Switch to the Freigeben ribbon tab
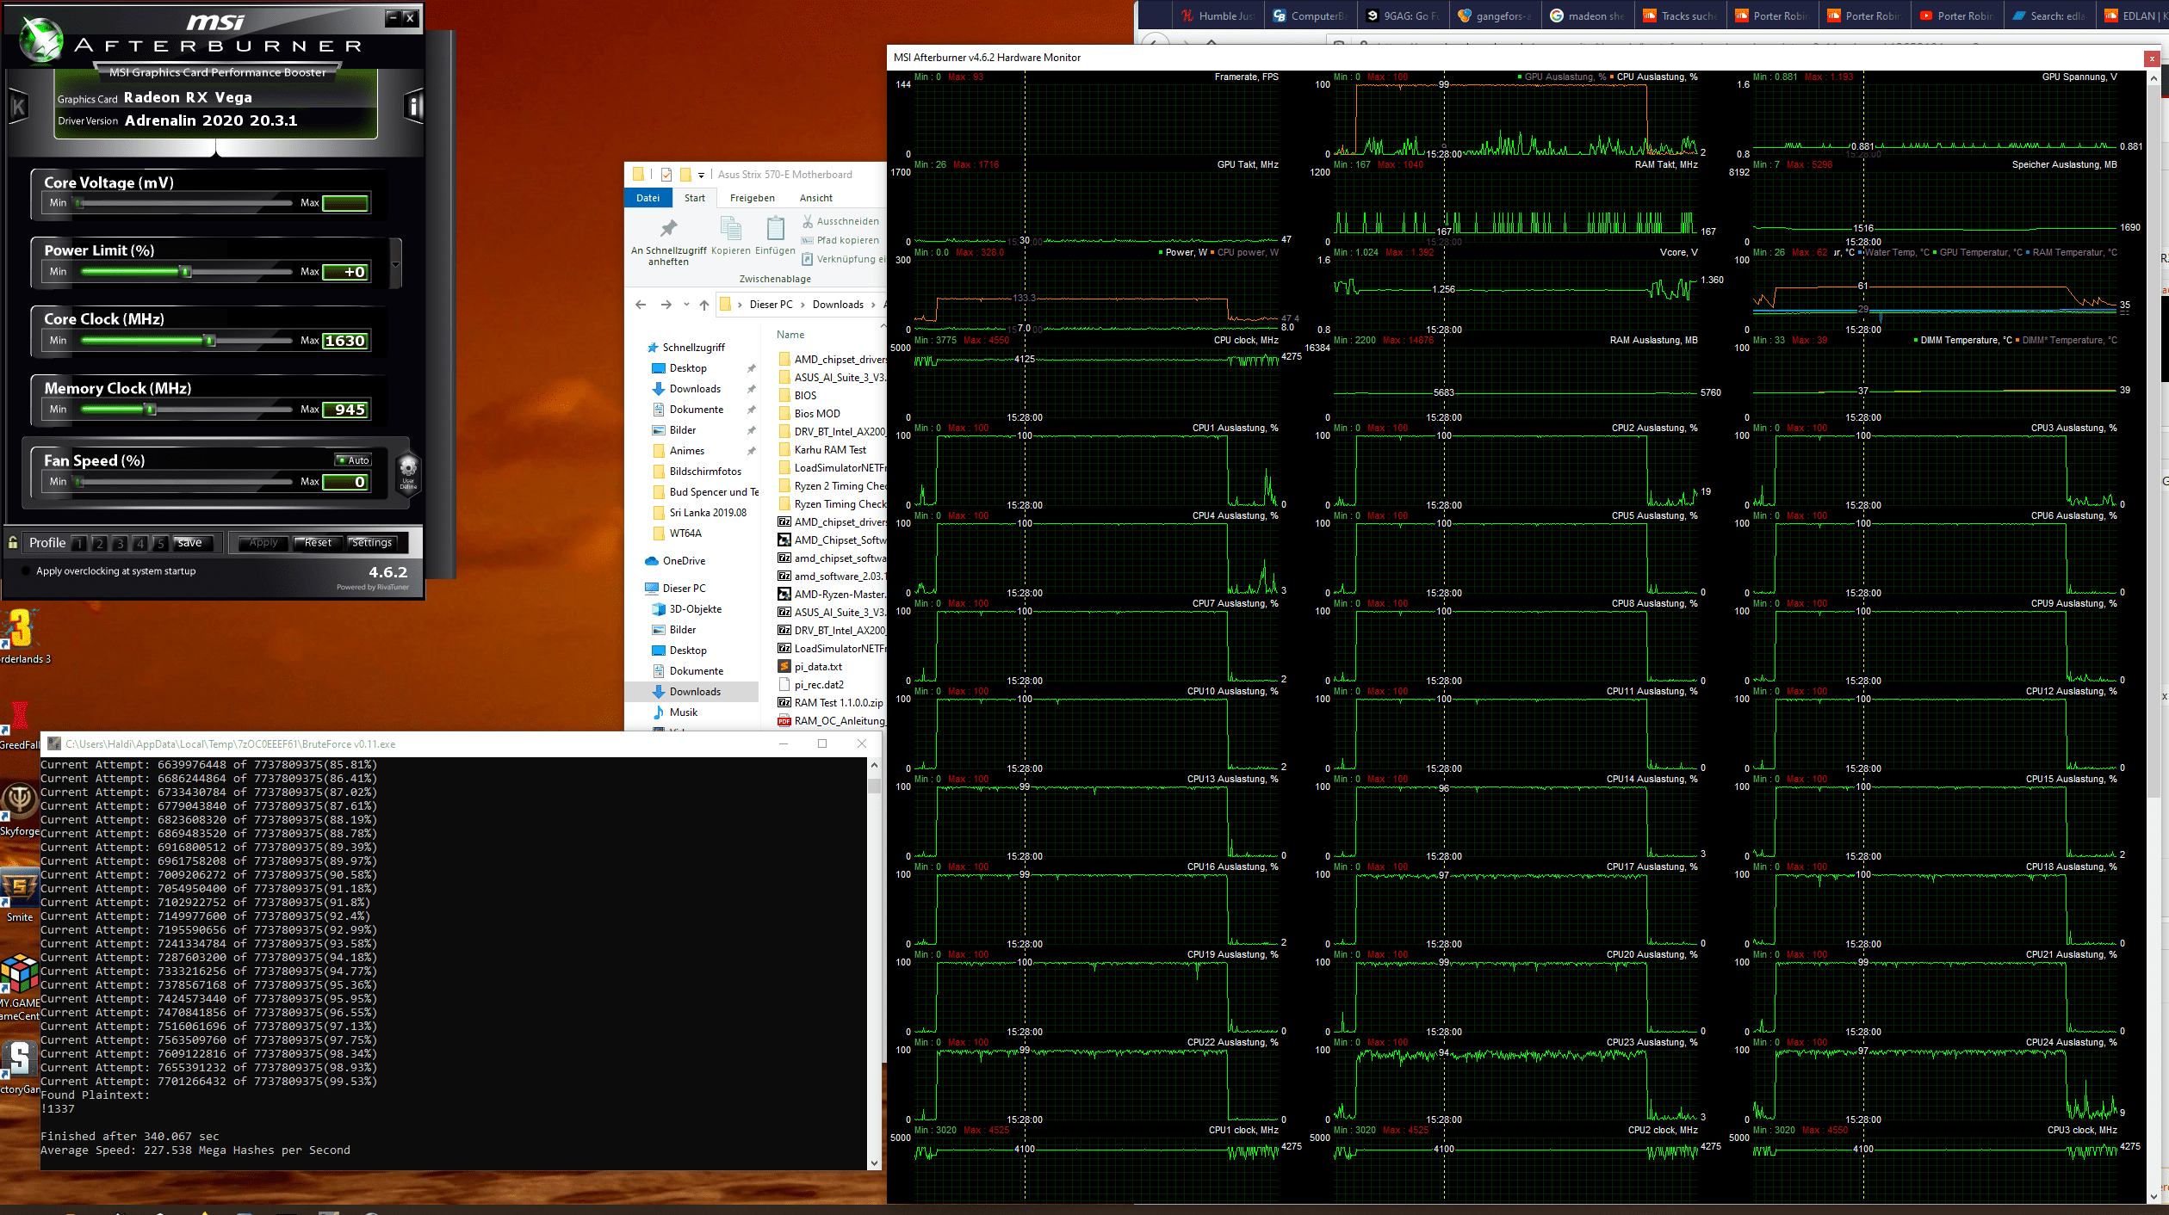The image size is (2169, 1215). 753,198
